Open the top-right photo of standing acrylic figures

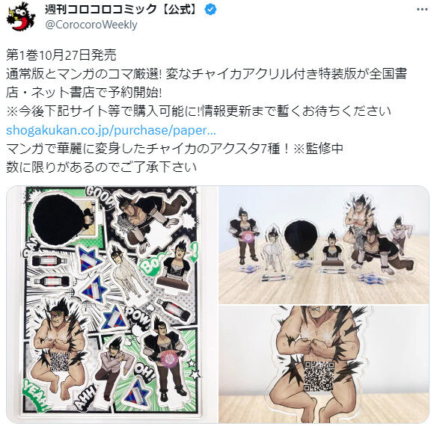click(x=324, y=244)
